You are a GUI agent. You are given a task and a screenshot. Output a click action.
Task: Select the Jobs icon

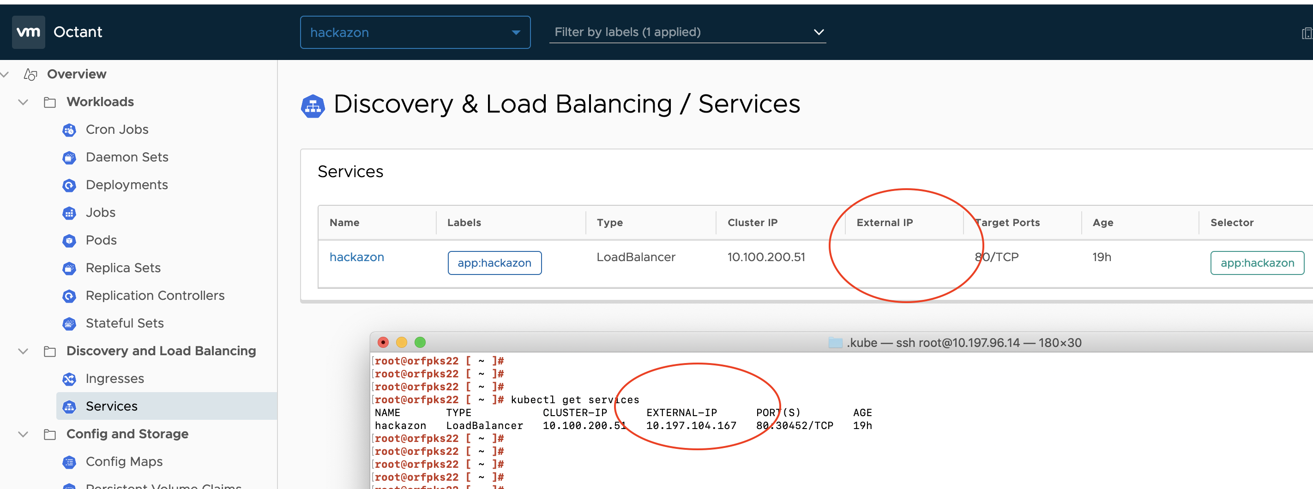69,212
